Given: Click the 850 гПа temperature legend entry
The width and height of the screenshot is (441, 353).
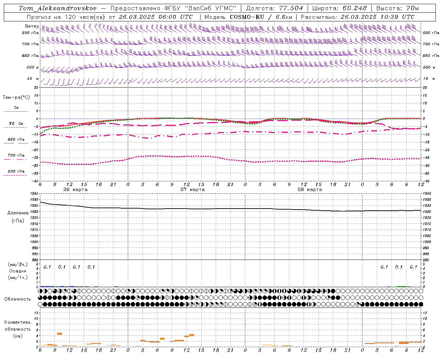Looking at the screenshot, I should 16,140.
